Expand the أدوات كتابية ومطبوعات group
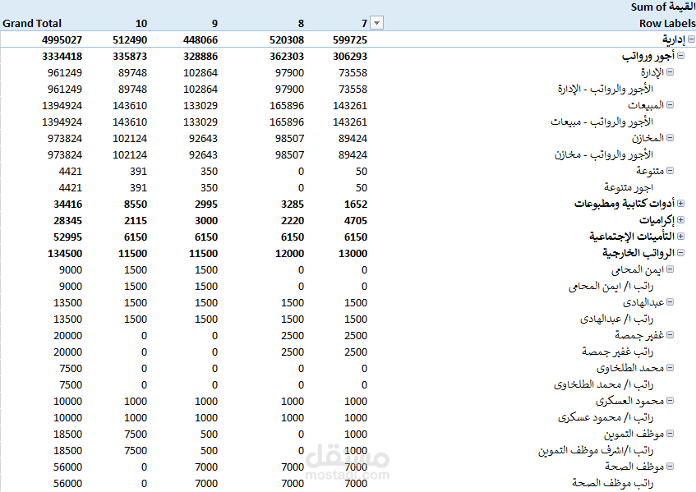 coord(680,203)
